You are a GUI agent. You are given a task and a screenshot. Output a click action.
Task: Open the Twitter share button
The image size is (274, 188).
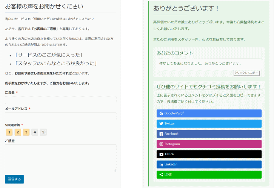pyautogui.click(x=209, y=124)
